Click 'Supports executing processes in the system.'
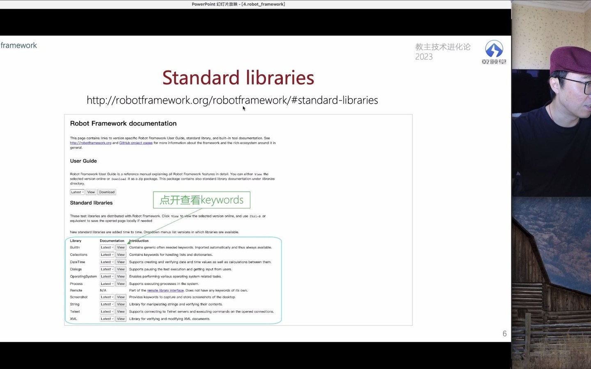Viewport: 591px width, 369px height. click(164, 284)
